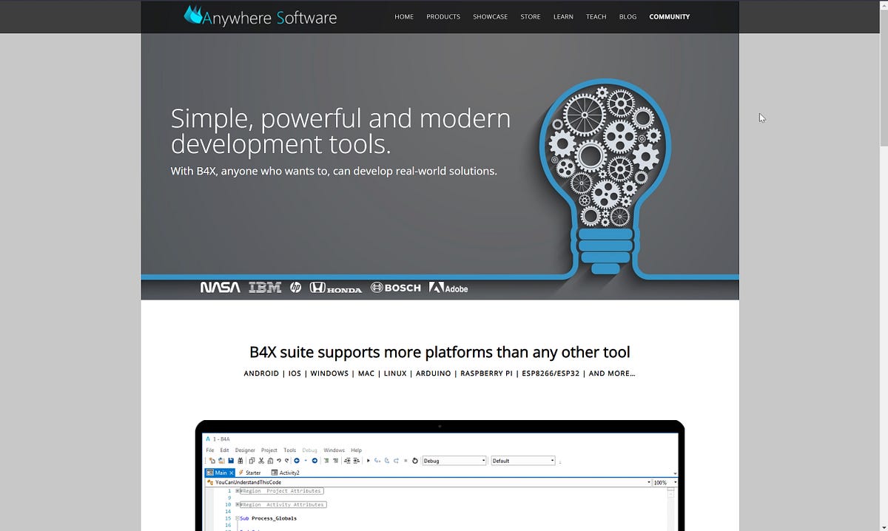
Task: Click the "ANDROID | IOS | WINDOWS" platforms line
Action: [x=440, y=373]
